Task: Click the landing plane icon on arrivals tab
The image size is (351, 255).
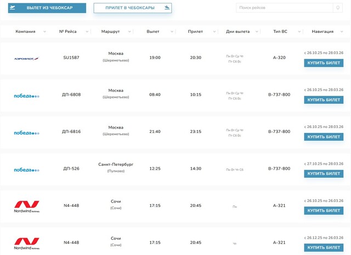Action: tap(167, 8)
